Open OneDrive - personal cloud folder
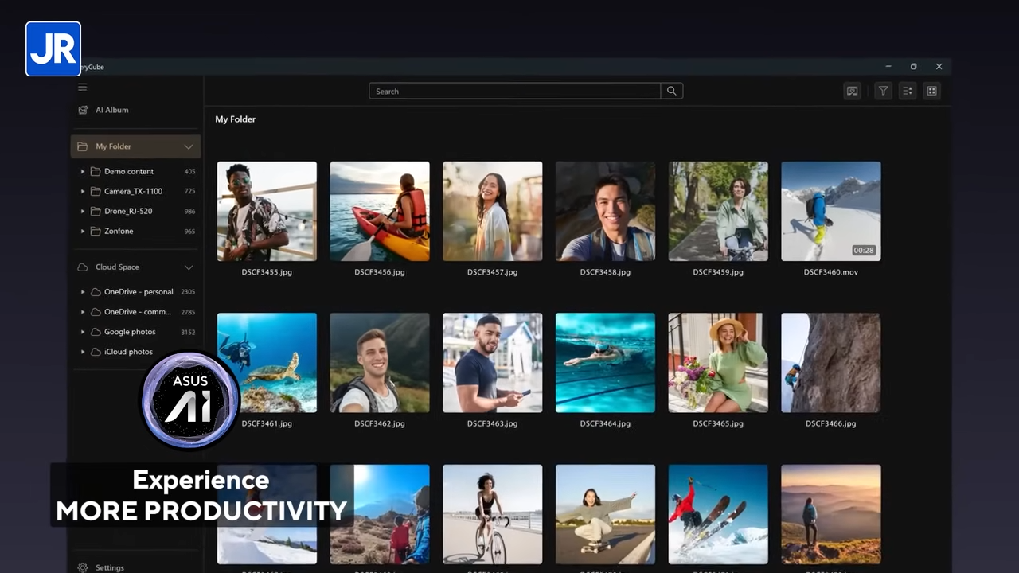The height and width of the screenshot is (573, 1019). point(138,292)
